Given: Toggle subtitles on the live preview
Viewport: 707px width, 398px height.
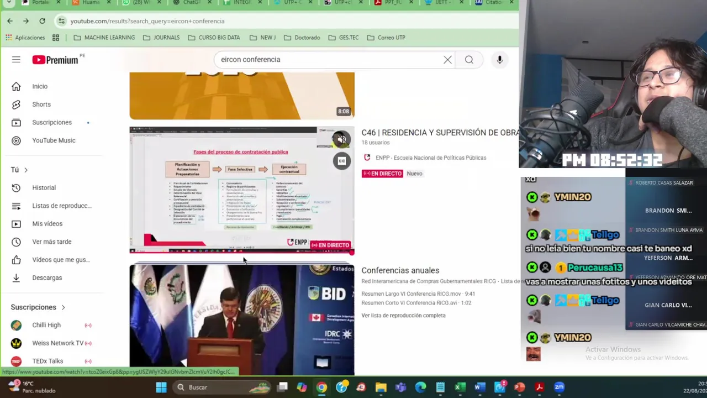Looking at the screenshot, I should (342, 161).
